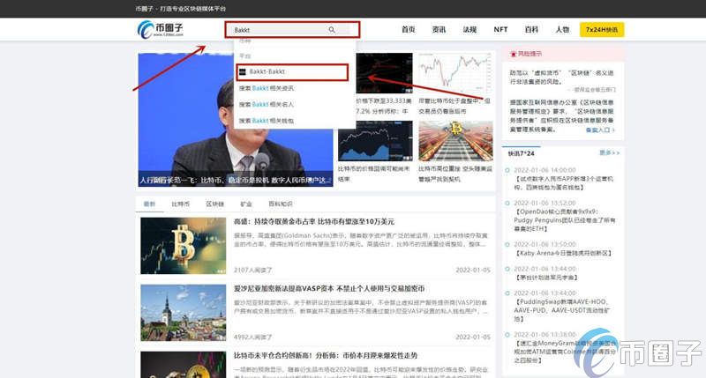Image resolution: width=706 pixels, height=378 pixels.
Task: Open the 法规 nav item
Action: coord(469,30)
